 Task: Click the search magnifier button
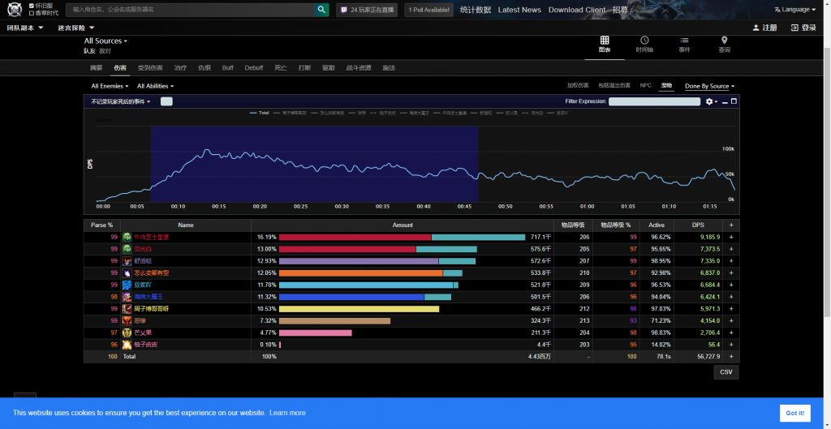pyautogui.click(x=322, y=10)
